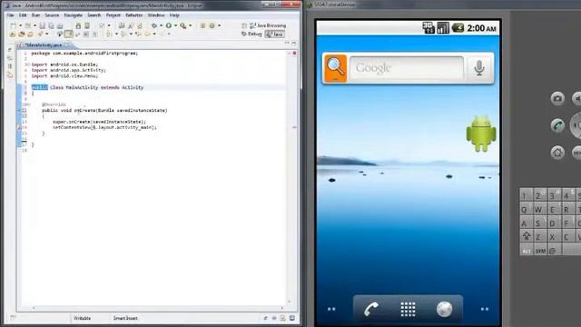Open the emulator app drawer grid
581x327 pixels.
408,309
